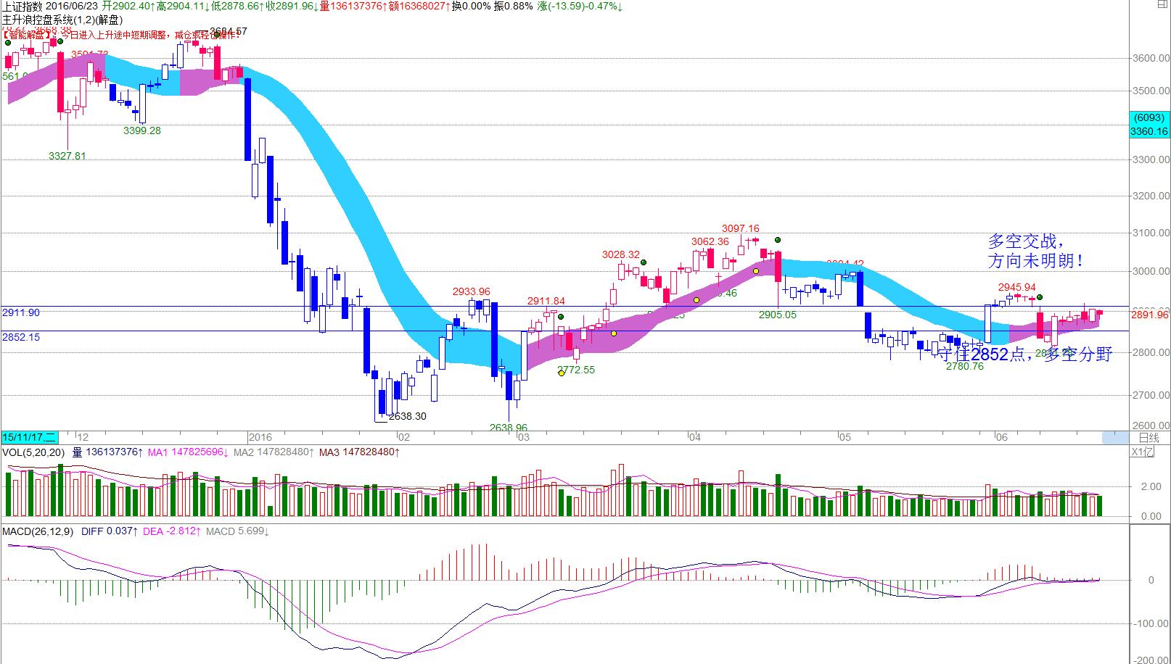Click the 2638.96 bottom price label
Viewport: 1171px width, 664px height.
(x=509, y=428)
